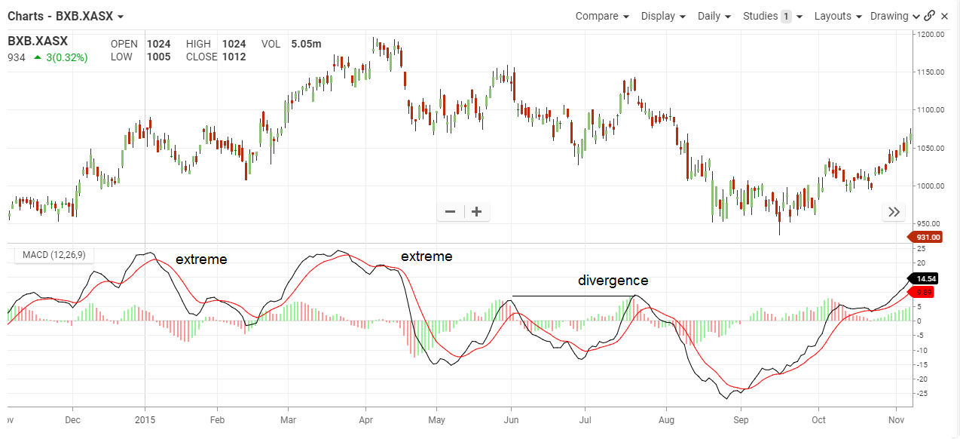This screenshot has width=960, height=439.
Task: Jump to latest data with double-chevron button
Action: coord(894,212)
